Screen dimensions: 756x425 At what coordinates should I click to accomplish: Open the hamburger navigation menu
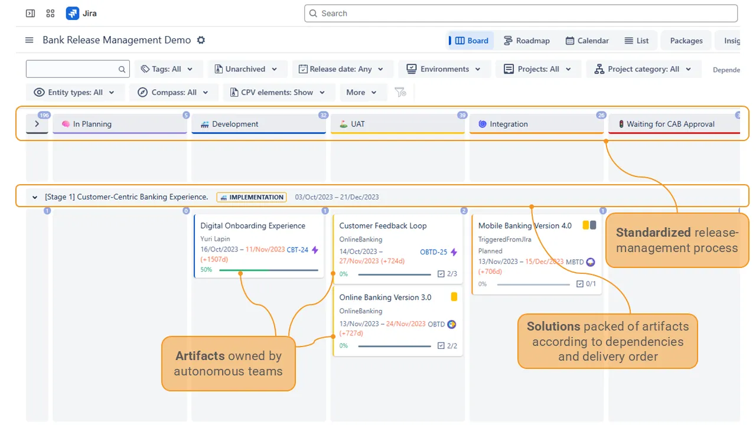(x=30, y=40)
